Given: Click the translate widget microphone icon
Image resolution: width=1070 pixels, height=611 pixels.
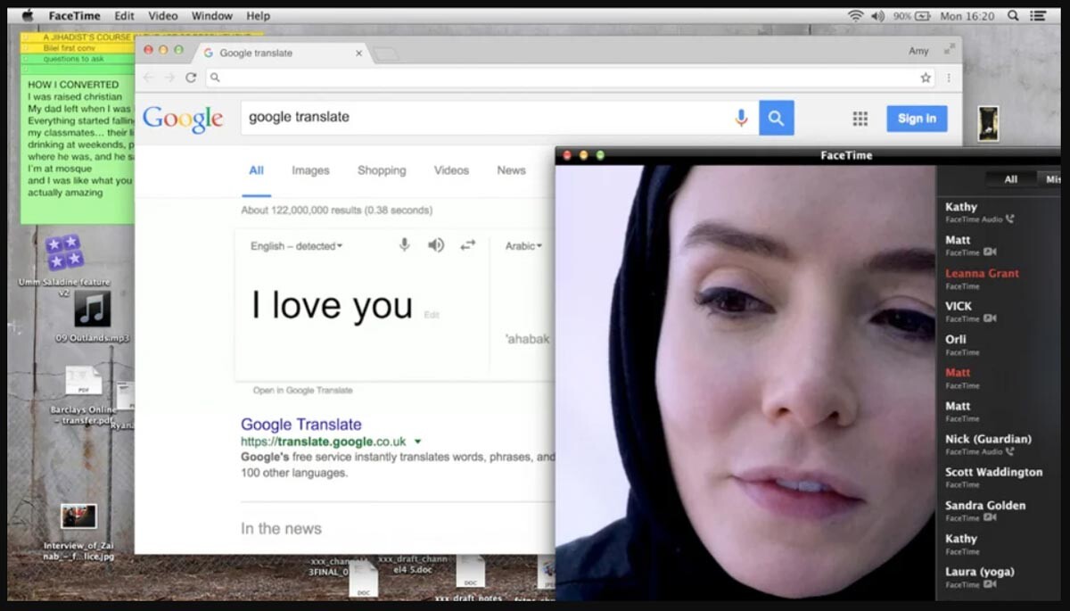Looking at the screenshot, I should click(x=404, y=244).
